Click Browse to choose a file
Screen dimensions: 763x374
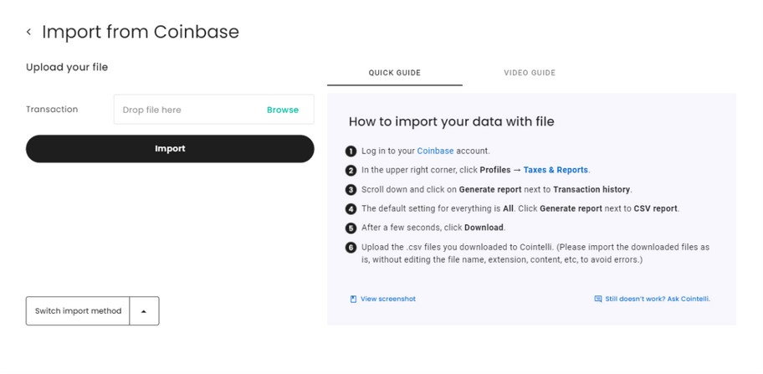click(282, 110)
